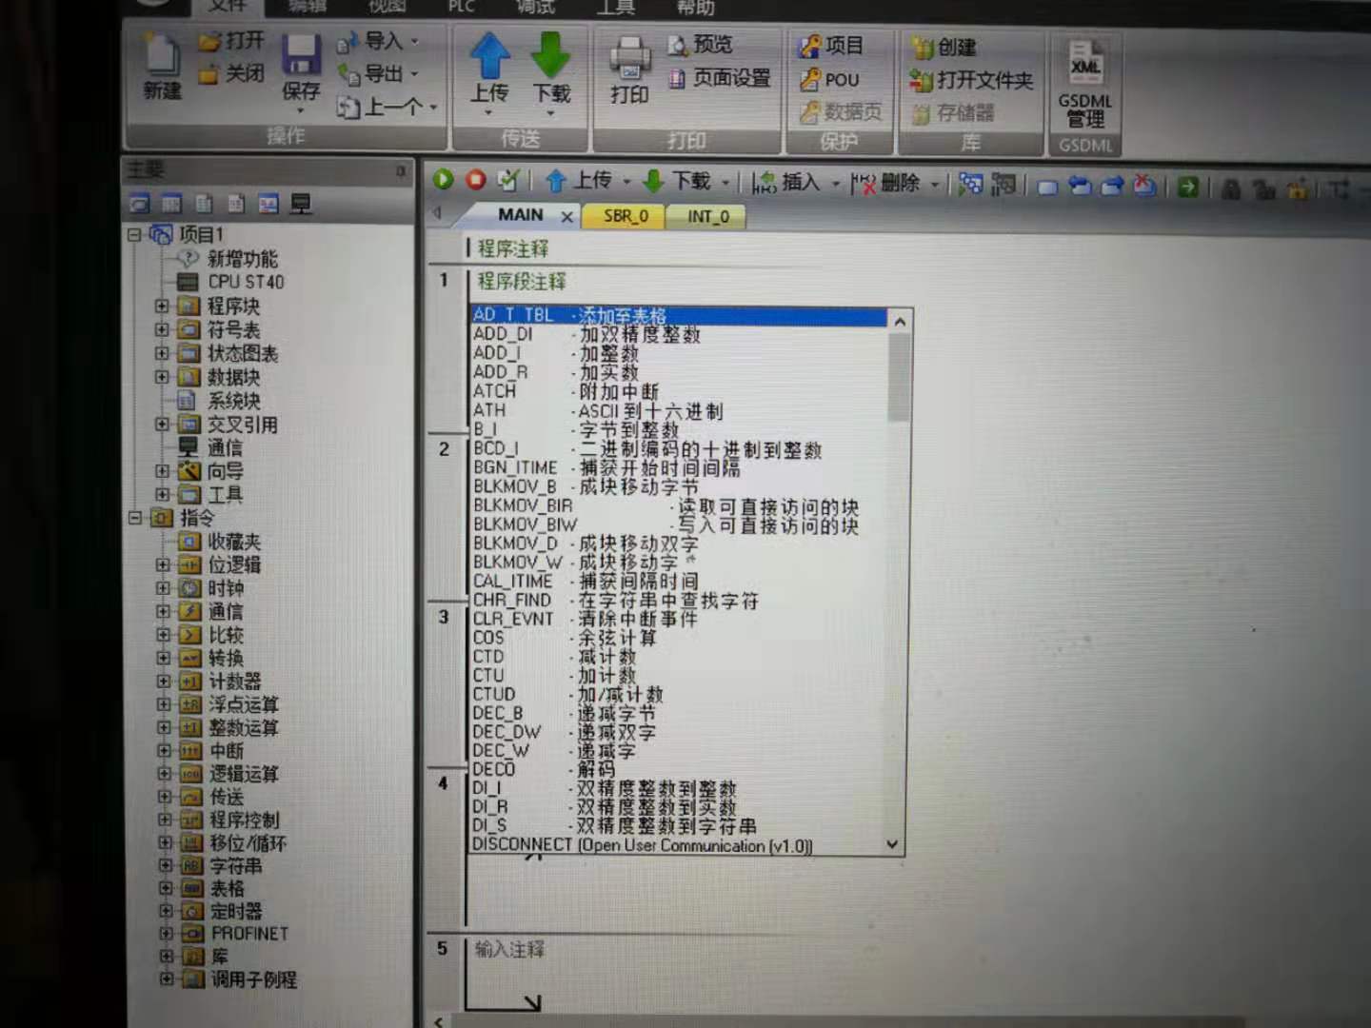Expand the 程序块 (Program Block) tree node
Image resolution: width=1371 pixels, height=1028 pixels.
(x=163, y=306)
